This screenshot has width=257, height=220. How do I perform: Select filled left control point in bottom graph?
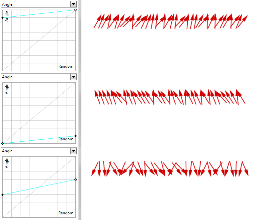(x=2, y=195)
